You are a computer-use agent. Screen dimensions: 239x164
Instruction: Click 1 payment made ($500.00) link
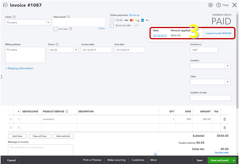218,33
